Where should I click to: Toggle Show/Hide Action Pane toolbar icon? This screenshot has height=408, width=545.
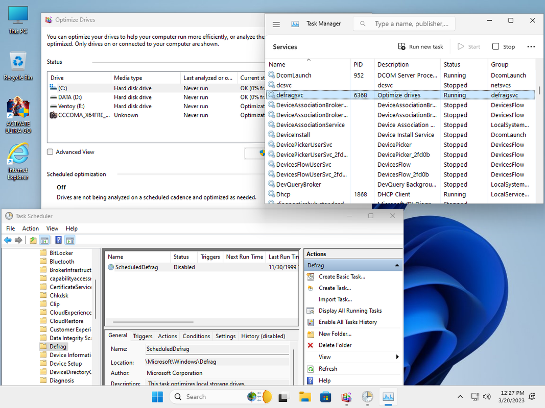(x=70, y=240)
